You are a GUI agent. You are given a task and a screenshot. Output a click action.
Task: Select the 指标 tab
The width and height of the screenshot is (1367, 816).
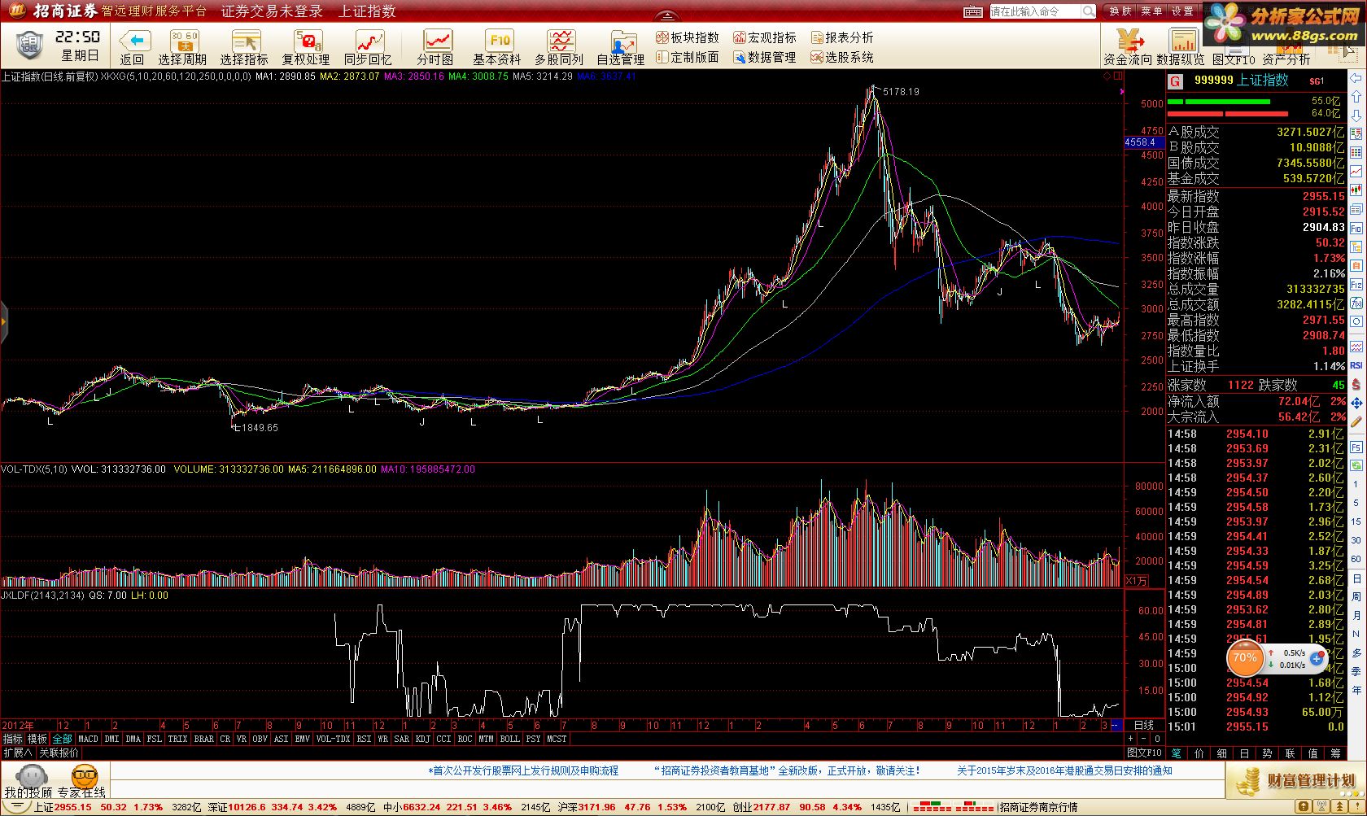coord(12,739)
